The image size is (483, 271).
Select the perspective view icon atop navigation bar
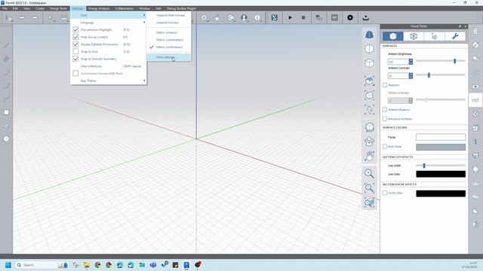coord(369,35)
